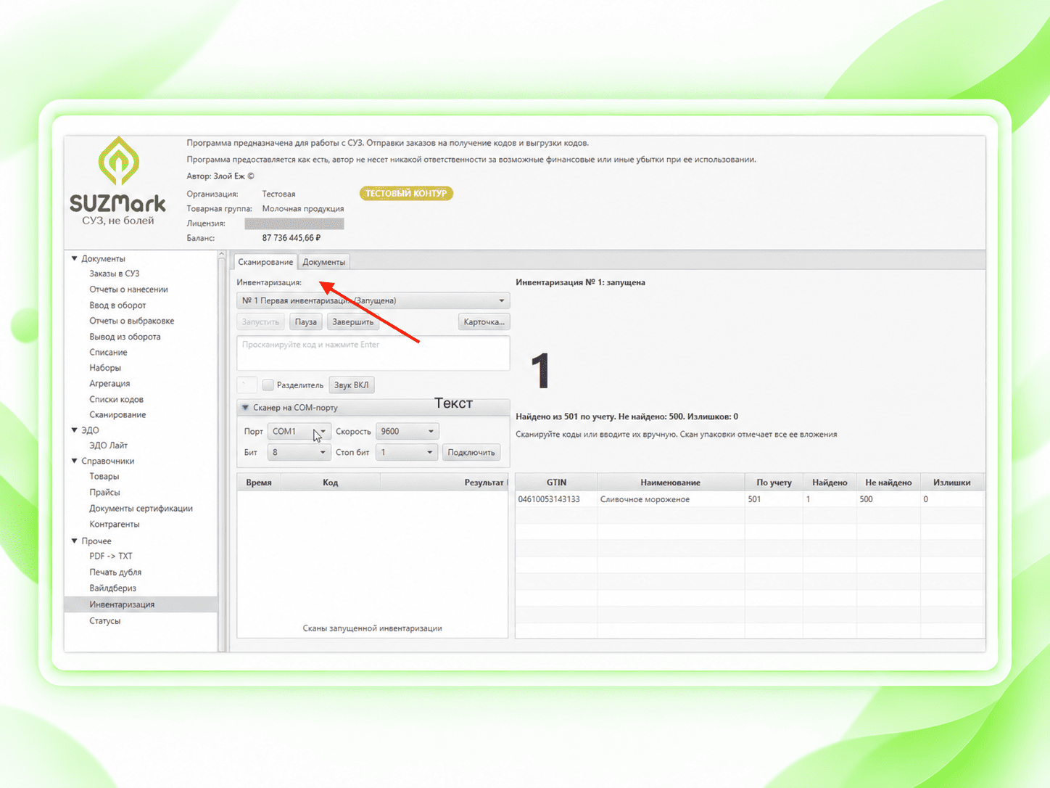Collapse the Сканер на COM-порту panel
The image size is (1050, 788).
point(245,408)
